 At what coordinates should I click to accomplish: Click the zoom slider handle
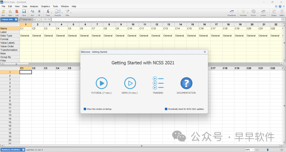(x=268, y=150)
